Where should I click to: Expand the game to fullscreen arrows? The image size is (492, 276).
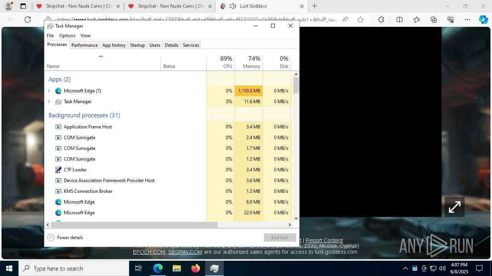pos(455,207)
